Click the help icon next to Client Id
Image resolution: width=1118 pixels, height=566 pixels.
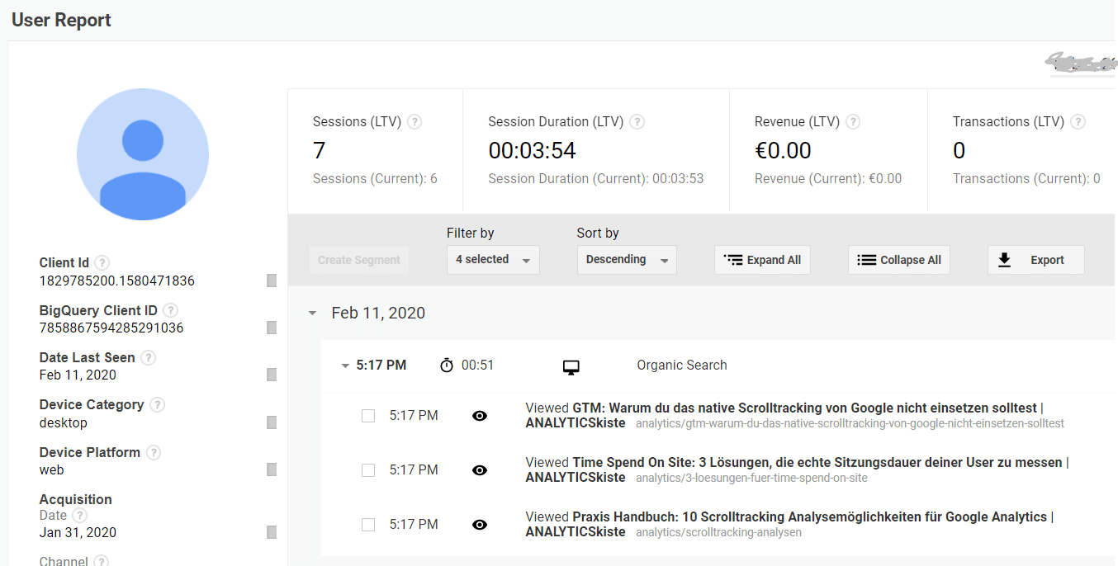102,263
